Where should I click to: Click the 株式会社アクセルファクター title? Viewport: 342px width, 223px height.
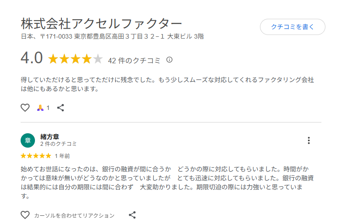[x=101, y=23]
